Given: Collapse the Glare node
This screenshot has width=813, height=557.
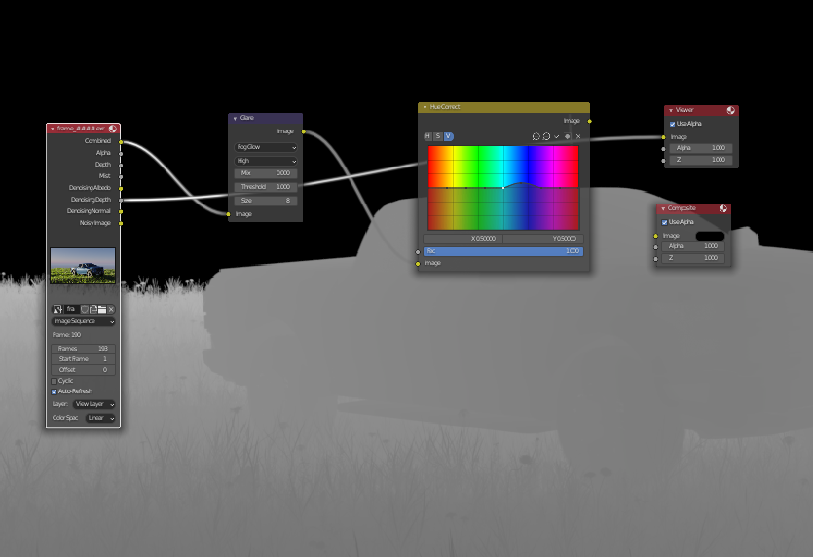Looking at the screenshot, I should point(235,118).
